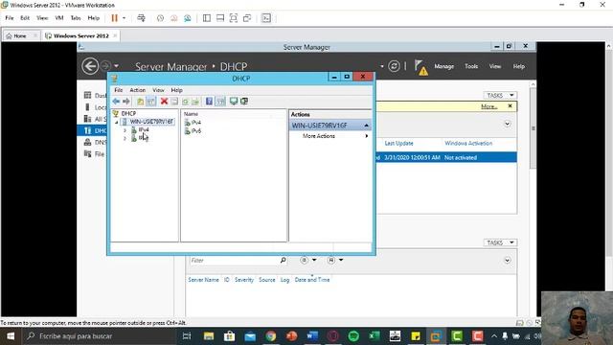Click Server Manager refresh circular icon
The width and height of the screenshot is (613, 345).
tap(394, 66)
